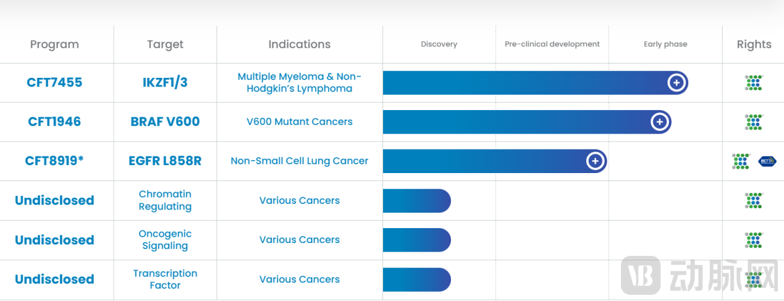Click the rights logo in CFT7455 row
Image resolution: width=784 pixels, height=301 pixels.
click(x=754, y=83)
